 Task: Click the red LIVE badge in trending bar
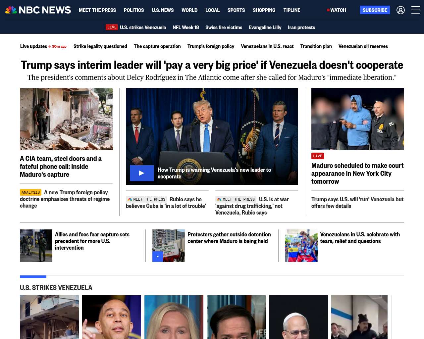tap(112, 27)
